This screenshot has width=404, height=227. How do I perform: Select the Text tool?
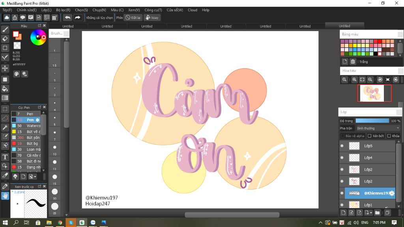5,157
